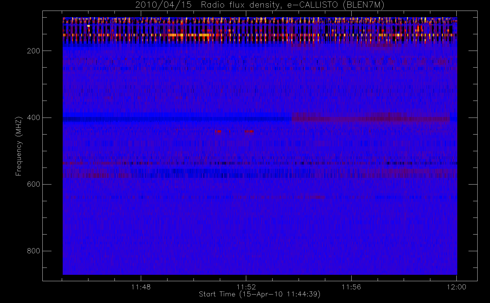The height and width of the screenshot is (303, 490).
Task: Click the left red burst near 440 MHz
Action: (218, 132)
